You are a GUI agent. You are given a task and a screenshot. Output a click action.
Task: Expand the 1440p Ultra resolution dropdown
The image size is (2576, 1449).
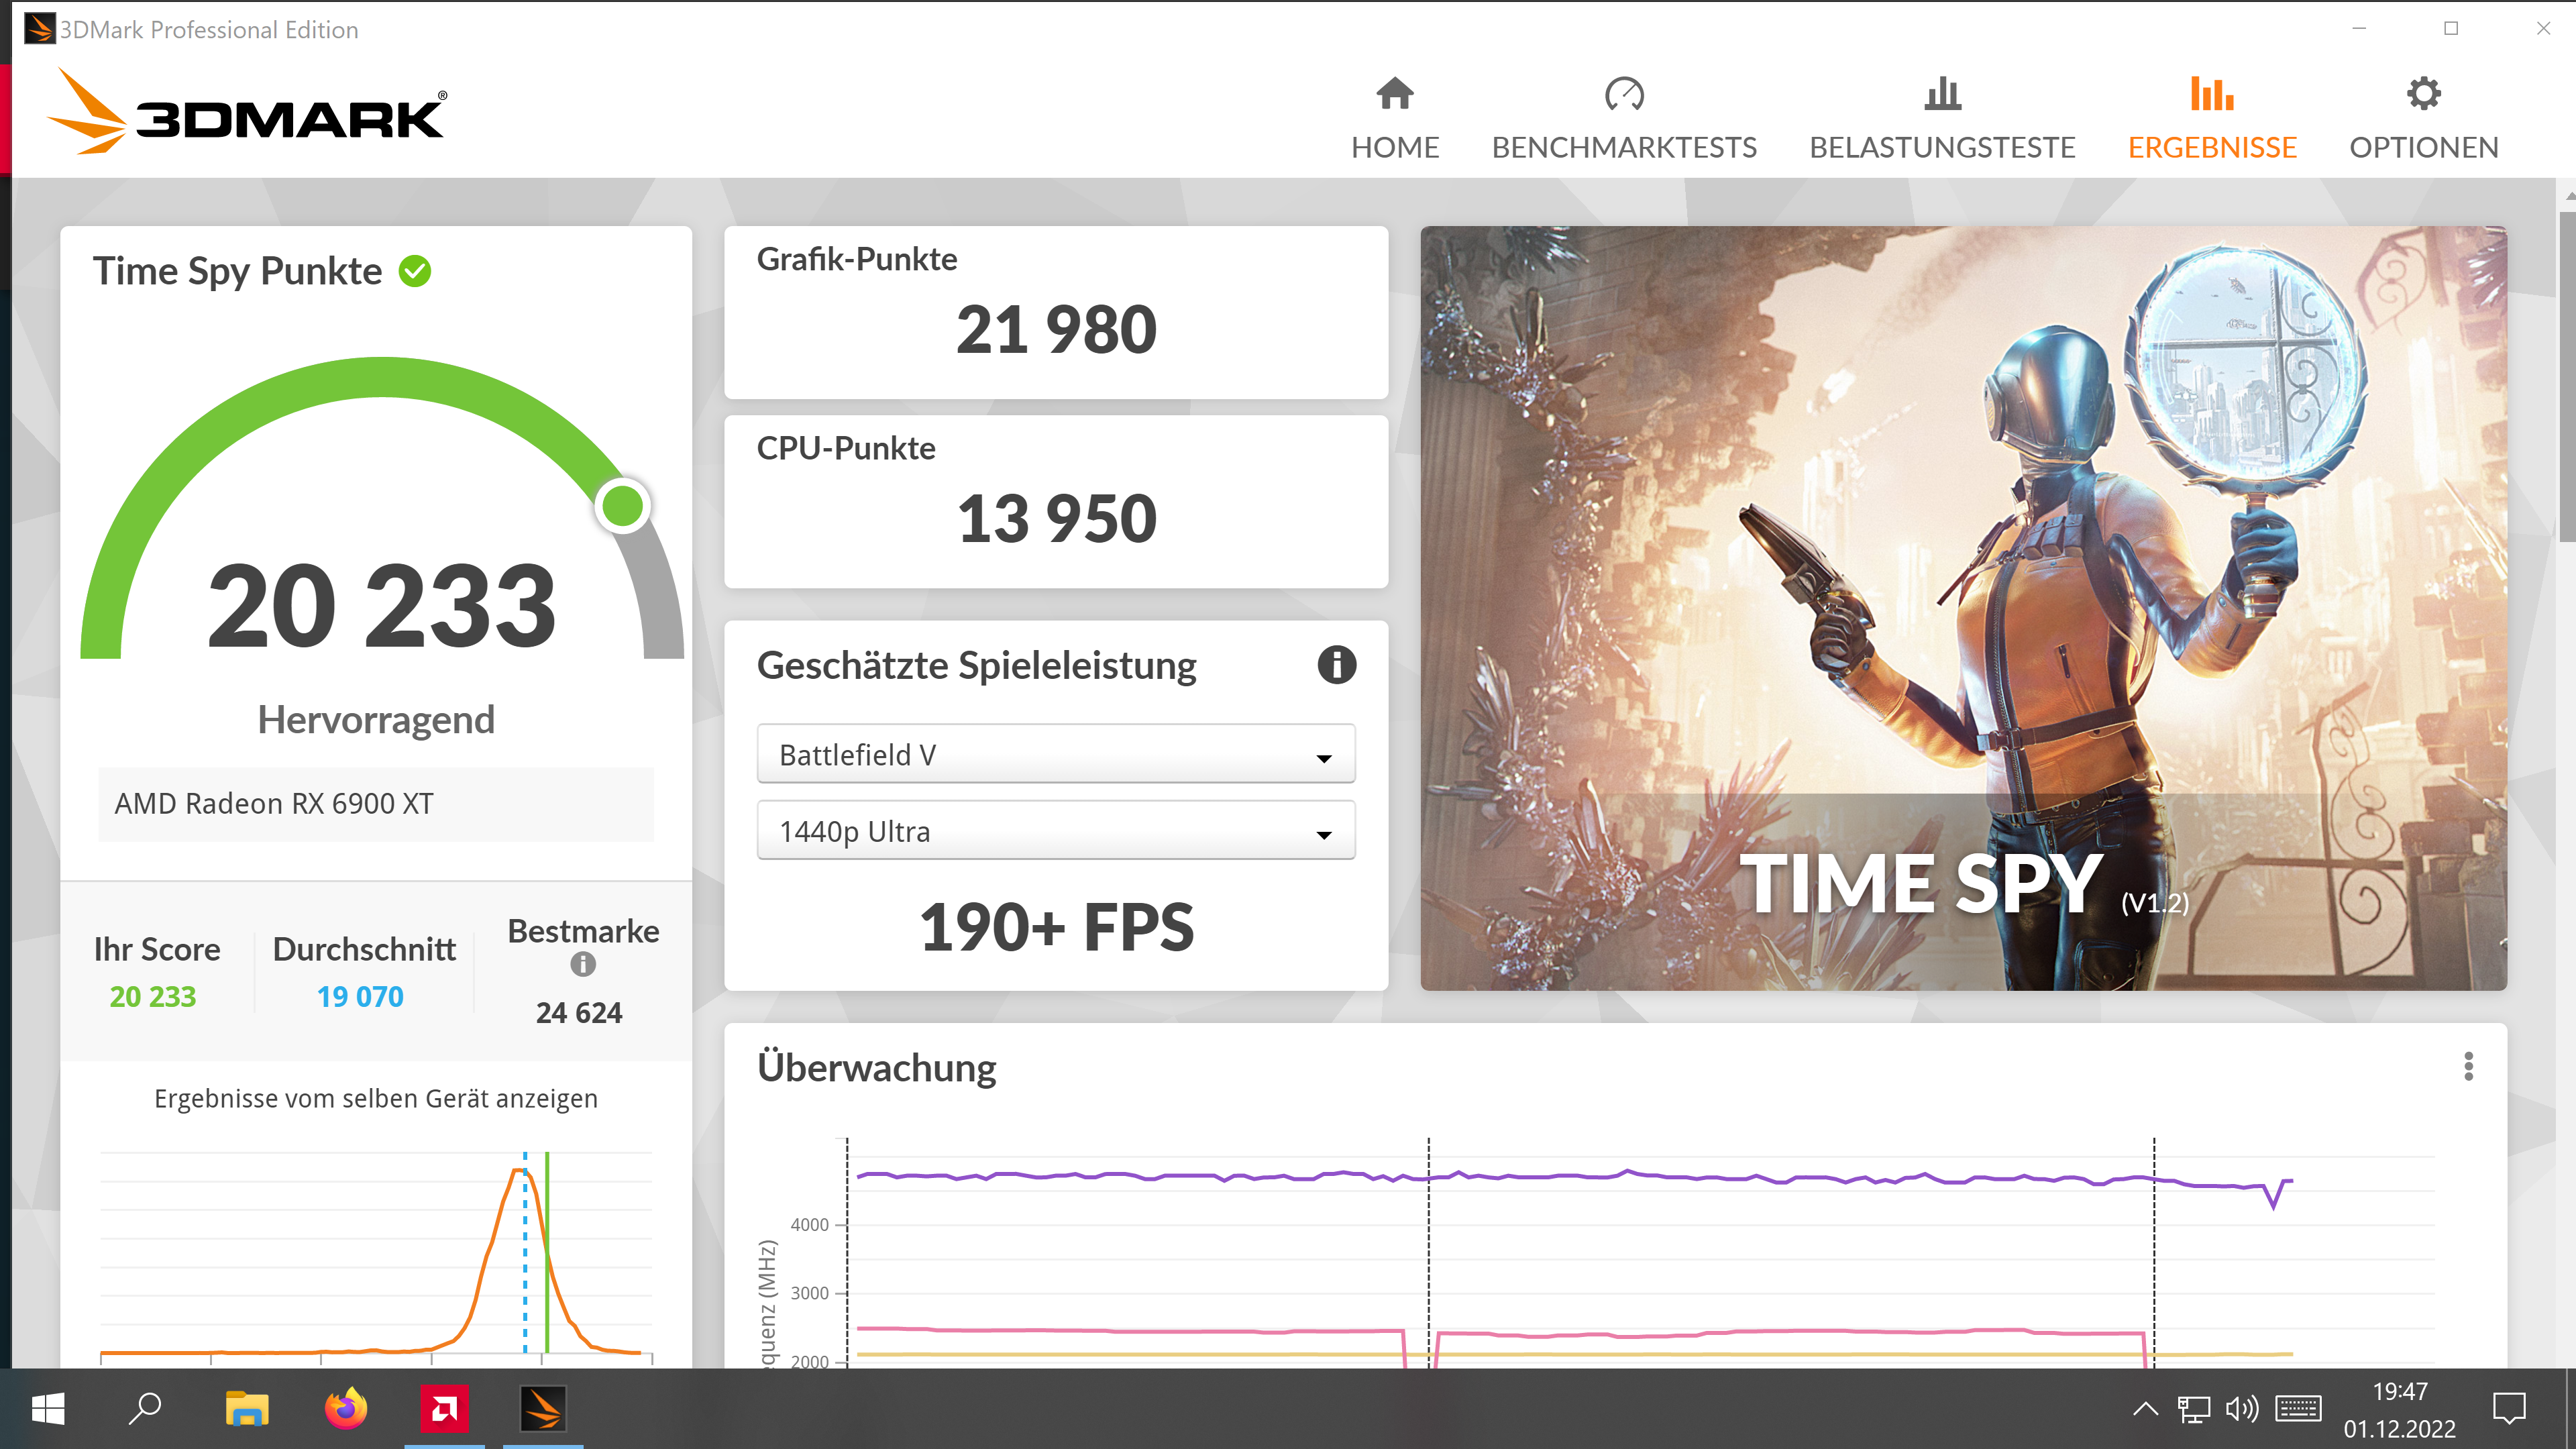(x=1055, y=831)
